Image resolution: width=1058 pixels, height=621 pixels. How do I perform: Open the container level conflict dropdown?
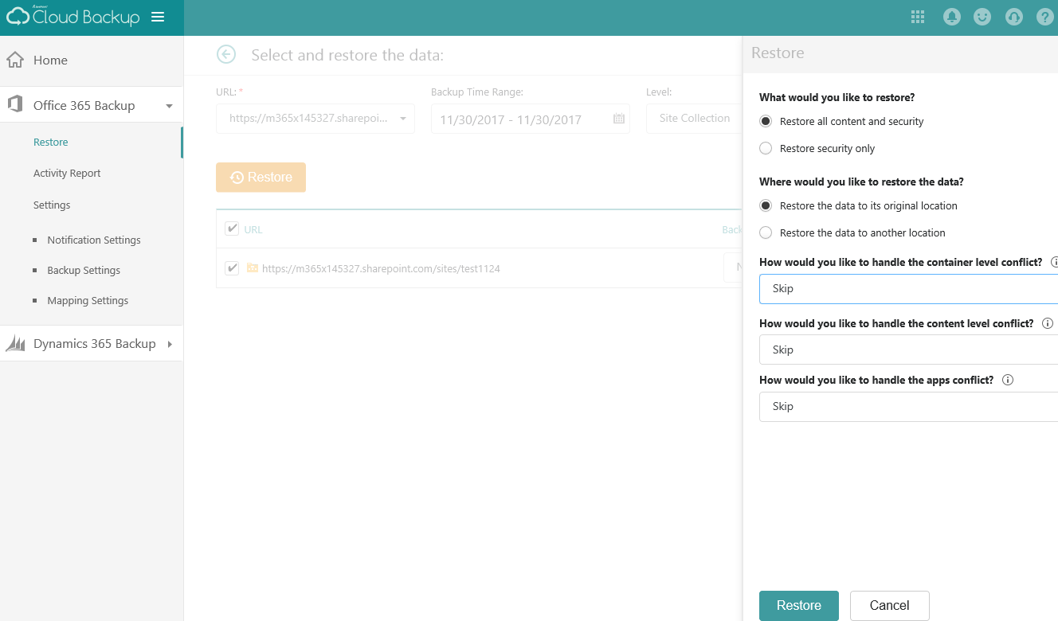pyautogui.click(x=908, y=288)
